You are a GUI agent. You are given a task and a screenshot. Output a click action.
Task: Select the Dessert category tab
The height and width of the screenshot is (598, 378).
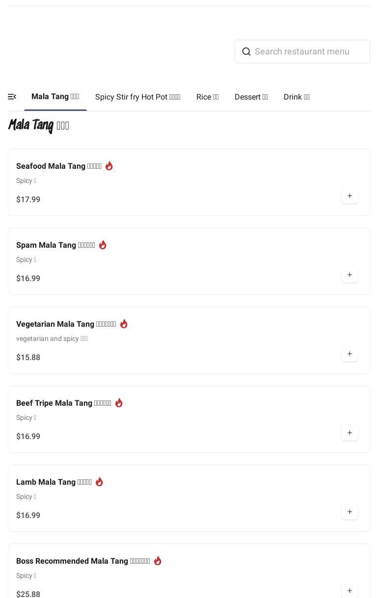251,97
